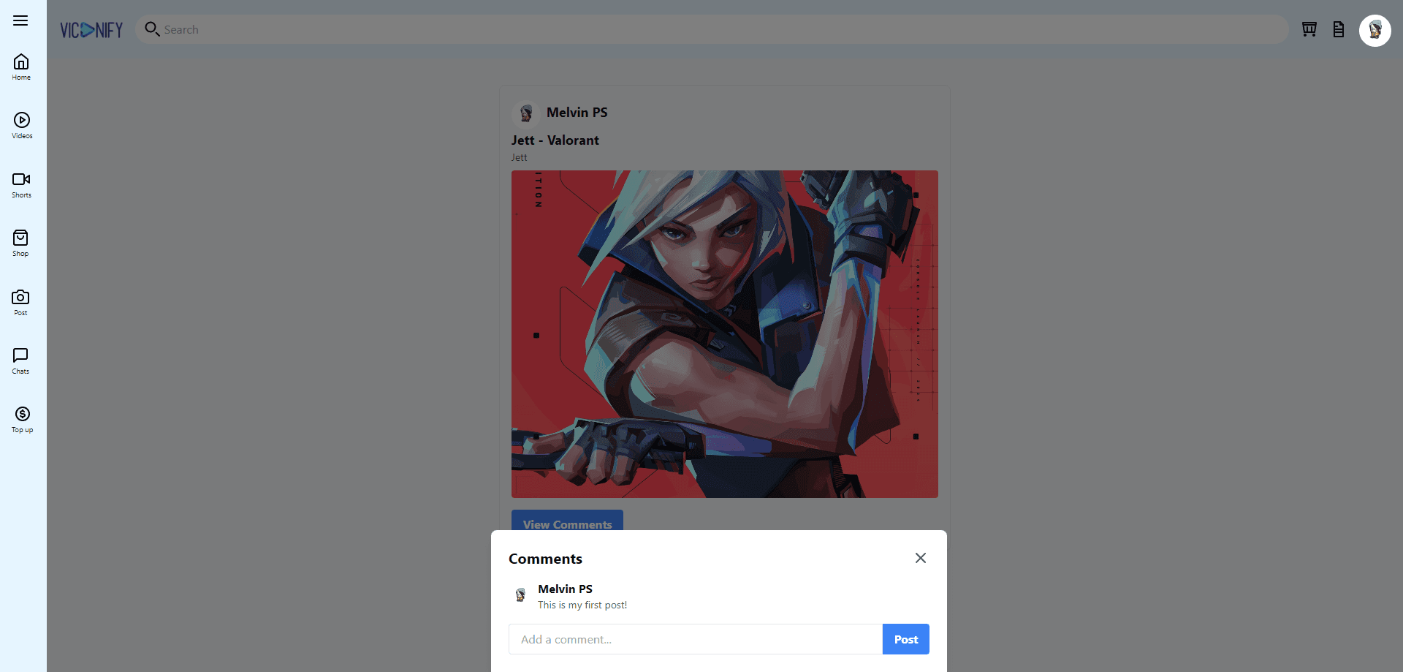Open the Videos section
1403x672 pixels.
point(22,125)
